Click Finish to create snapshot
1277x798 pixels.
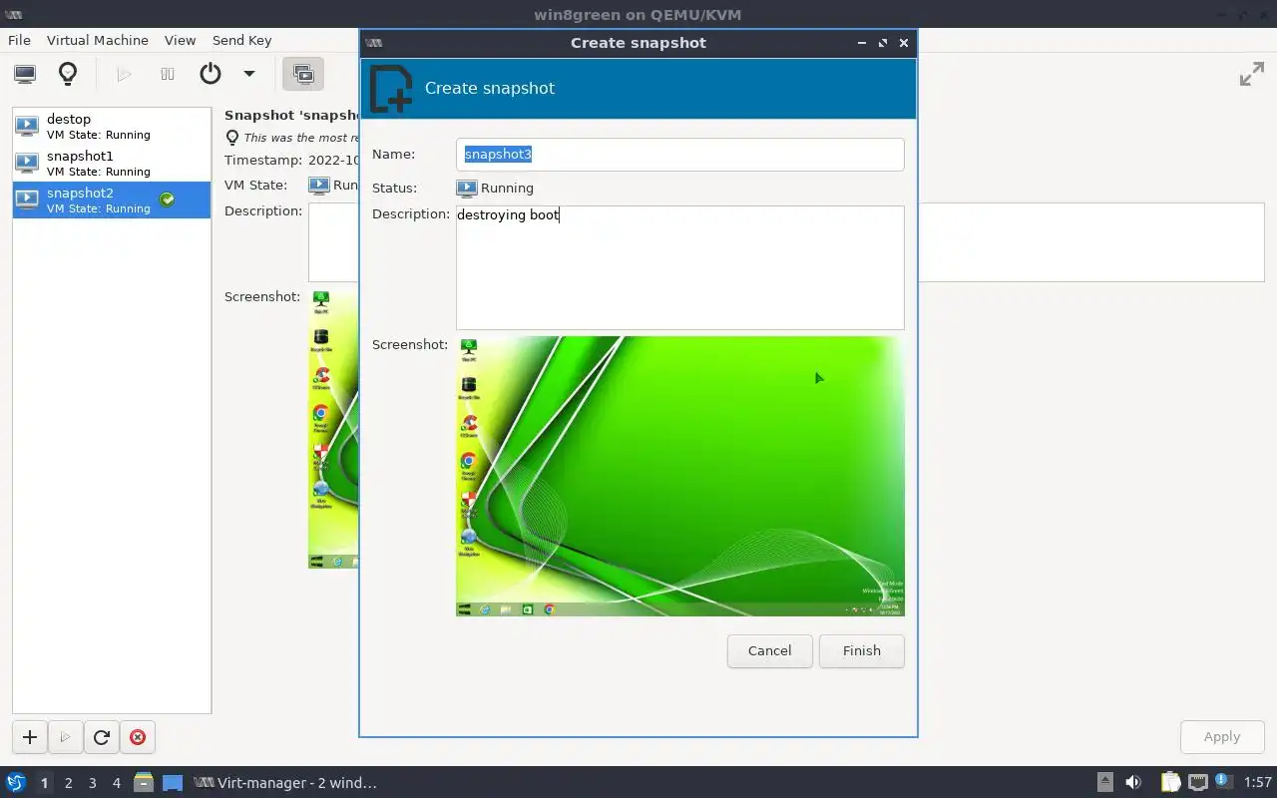[862, 651]
